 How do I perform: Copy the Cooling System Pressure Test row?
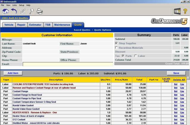coord(182,84)
